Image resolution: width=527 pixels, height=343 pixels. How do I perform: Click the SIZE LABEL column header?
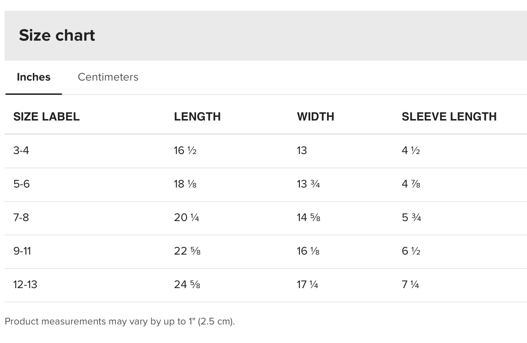point(46,117)
